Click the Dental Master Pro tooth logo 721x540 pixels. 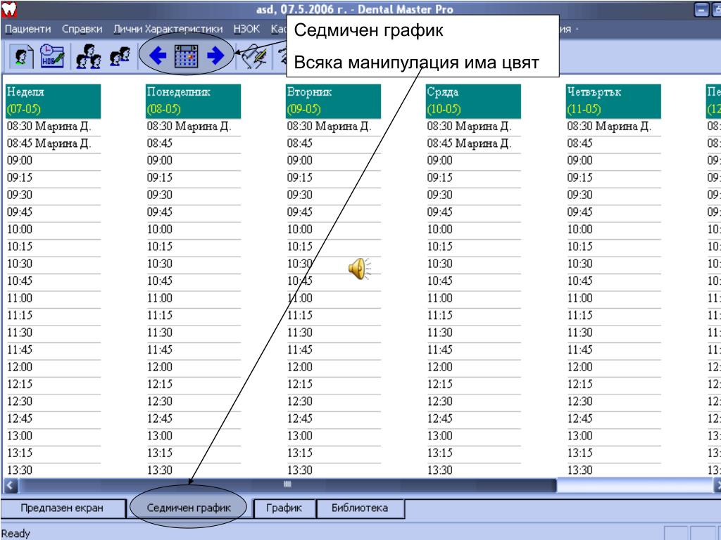[x=9, y=8]
